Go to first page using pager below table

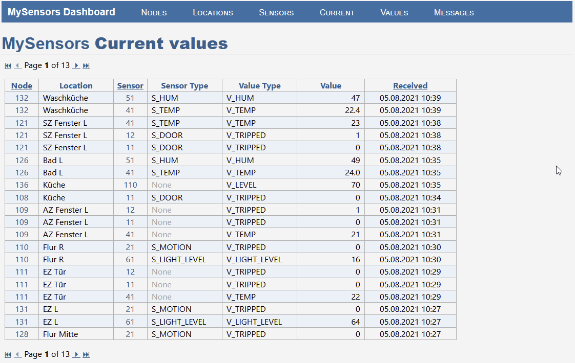click(x=8, y=354)
